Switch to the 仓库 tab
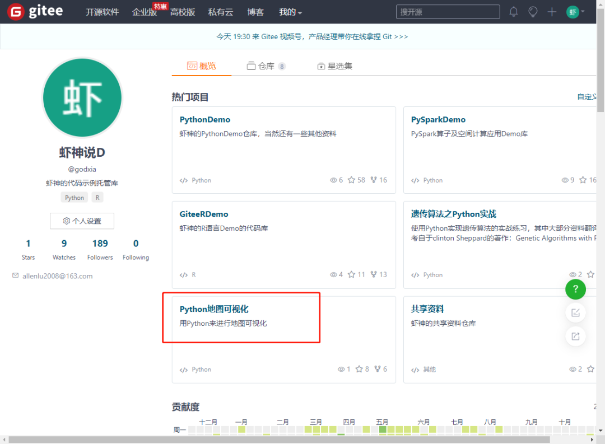The image size is (605, 444). [266, 66]
